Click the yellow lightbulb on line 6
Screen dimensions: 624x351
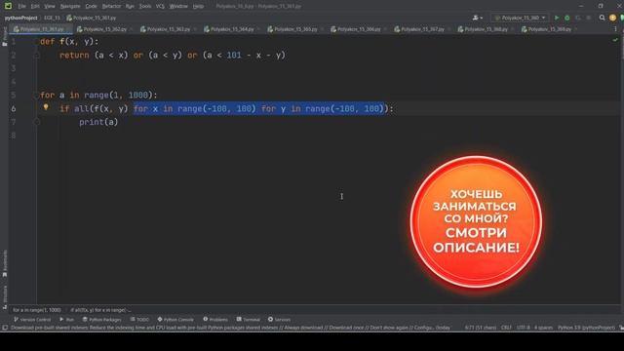(x=46, y=107)
